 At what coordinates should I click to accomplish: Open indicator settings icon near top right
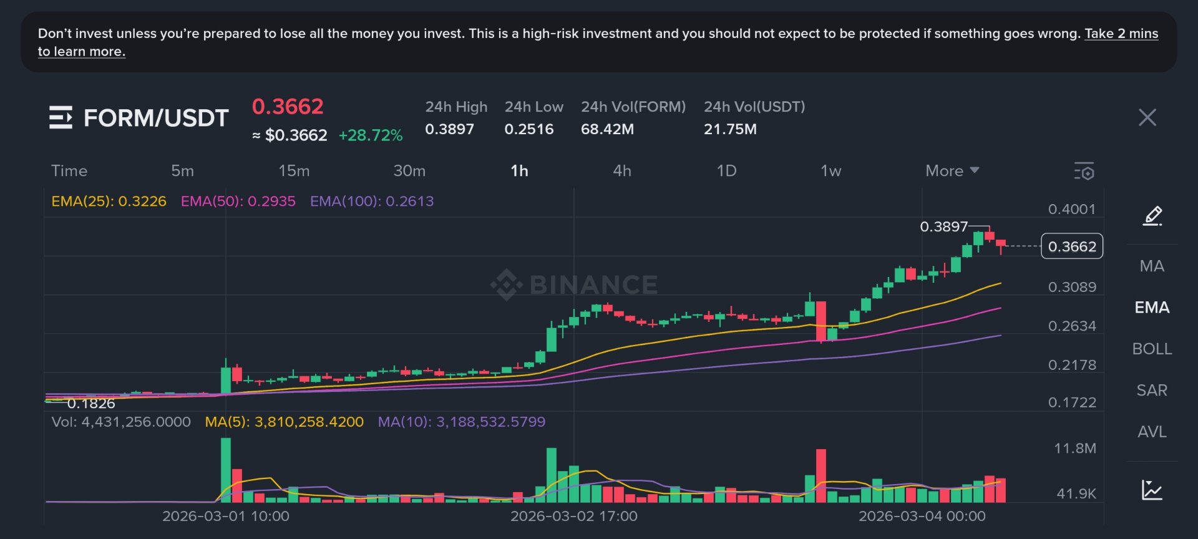click(x=1085, y=171)
